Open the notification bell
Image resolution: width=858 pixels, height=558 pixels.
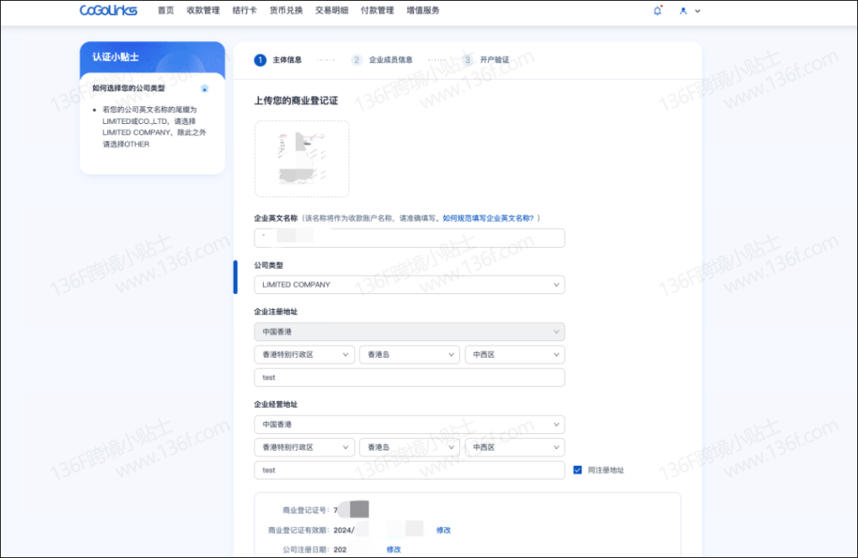(x=657, y=10)
